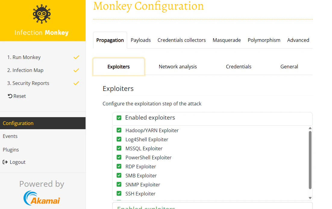Uncheck the SSH Exploiter checkbox
This screenshot has height=209, width=332.
click(119, 194)
